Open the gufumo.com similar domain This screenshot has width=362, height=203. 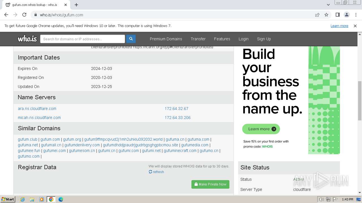[x=29, y=156]
